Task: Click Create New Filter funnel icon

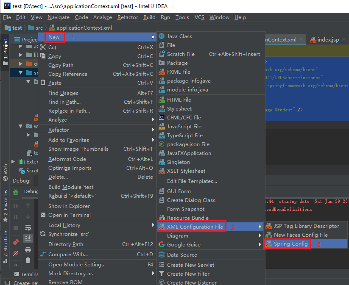Action: 162,274
